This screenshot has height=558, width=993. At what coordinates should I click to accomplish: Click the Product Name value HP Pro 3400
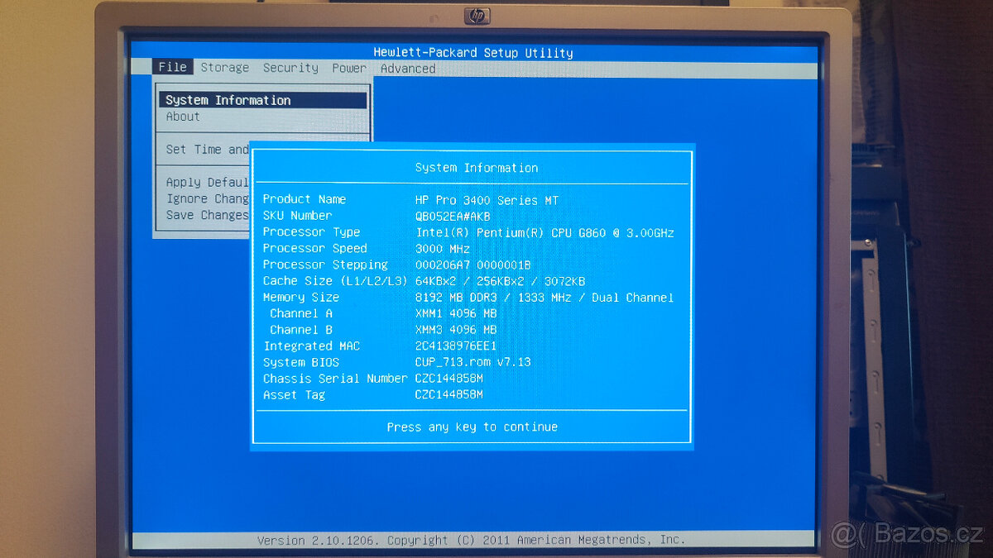[486, 200]
